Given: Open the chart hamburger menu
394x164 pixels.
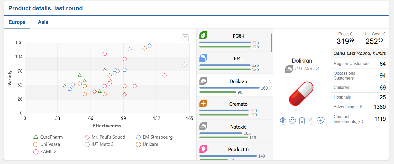Looking at the screenshot, I should [x=185, y=38].
